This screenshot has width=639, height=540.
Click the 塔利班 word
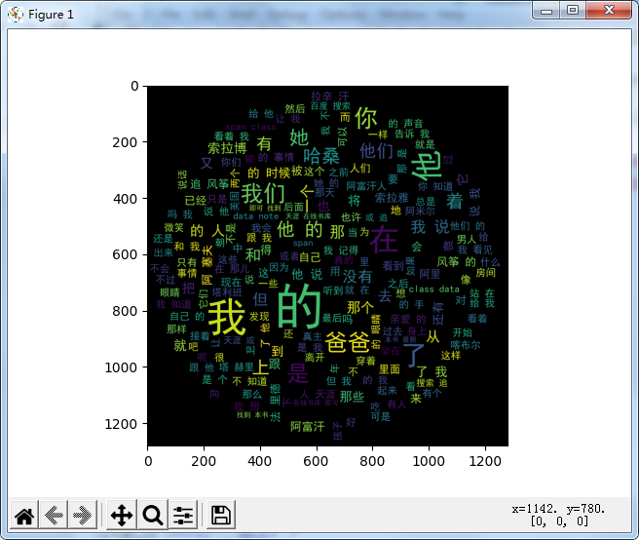coord(227,292)
